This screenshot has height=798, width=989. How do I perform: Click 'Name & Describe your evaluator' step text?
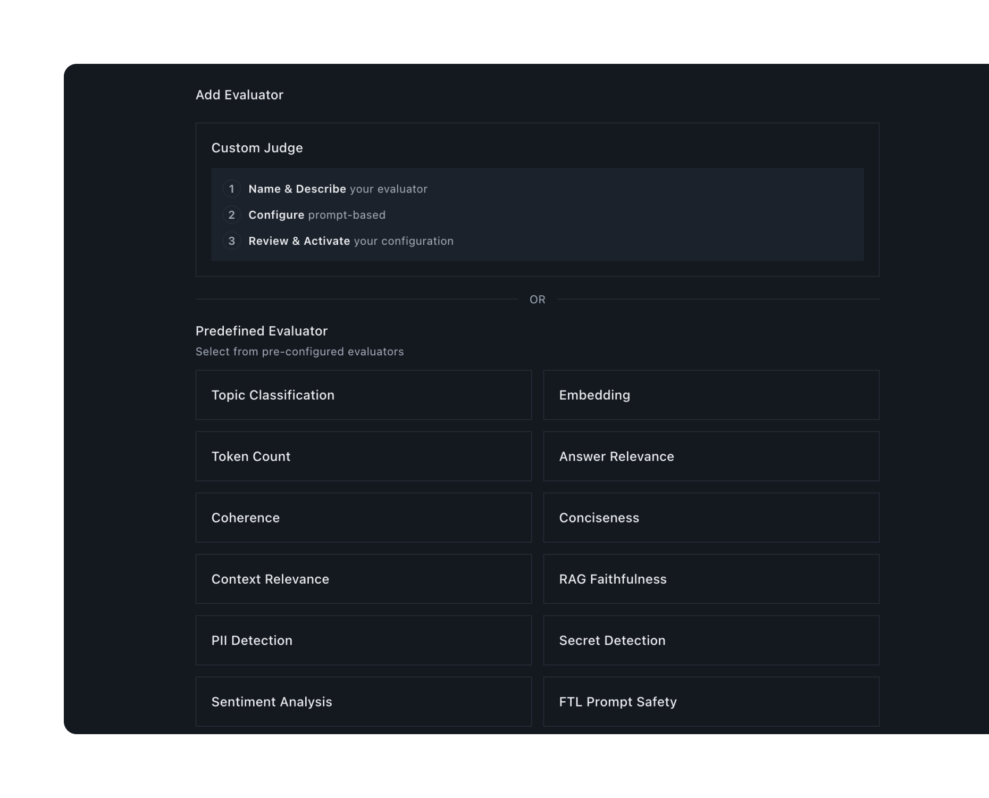click(338, 189)
